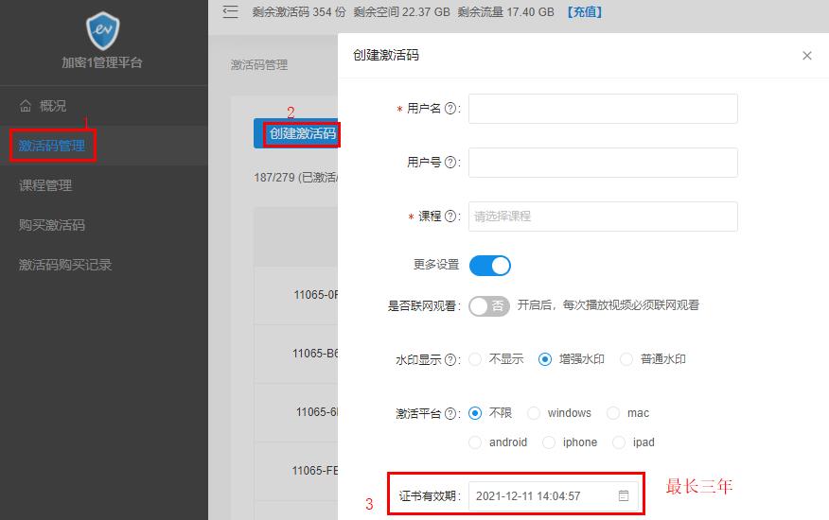Select 普通水印 radio button
Screen dimensions: 829x520
626,359
